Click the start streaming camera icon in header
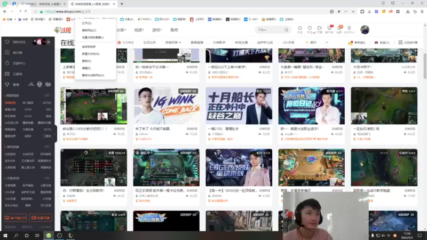The height and width of the screenshot is (240, 427). [319, 28]
